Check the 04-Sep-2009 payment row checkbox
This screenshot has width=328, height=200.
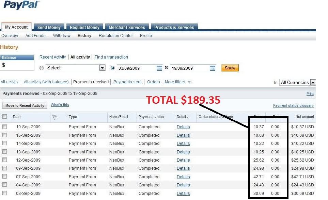click(5, 185)
